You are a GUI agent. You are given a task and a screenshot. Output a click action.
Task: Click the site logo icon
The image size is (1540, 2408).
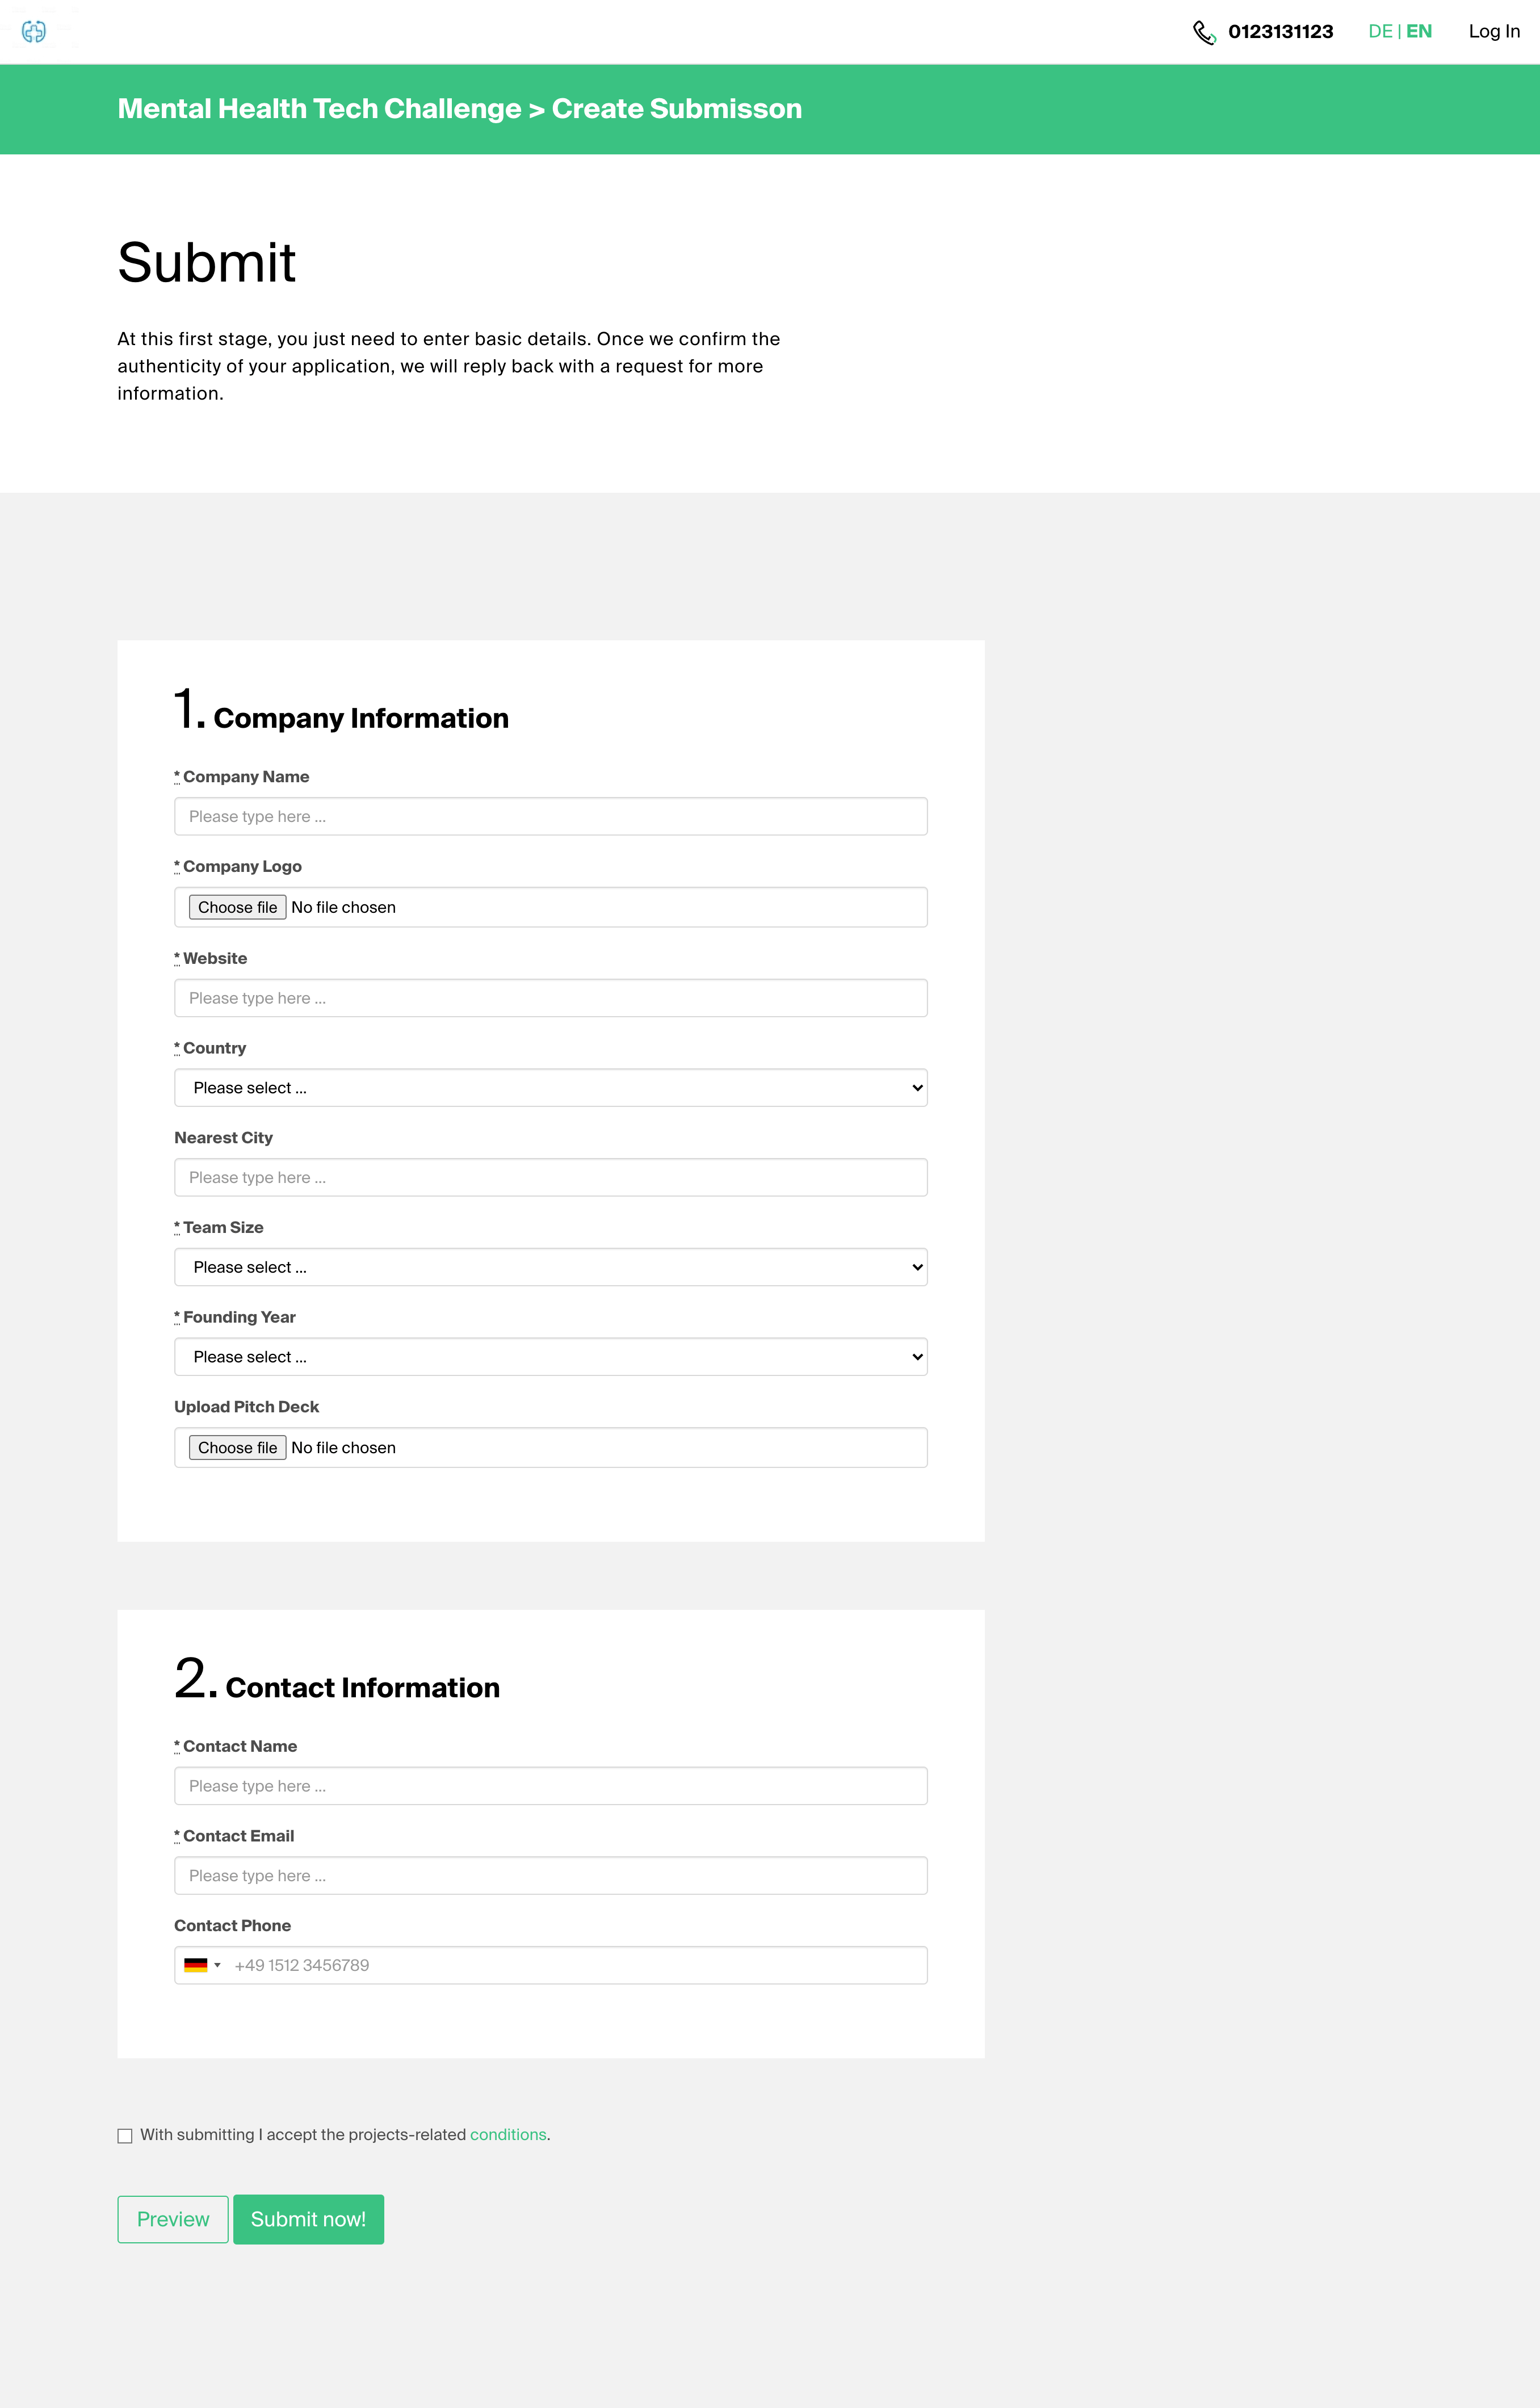(34, 32)
